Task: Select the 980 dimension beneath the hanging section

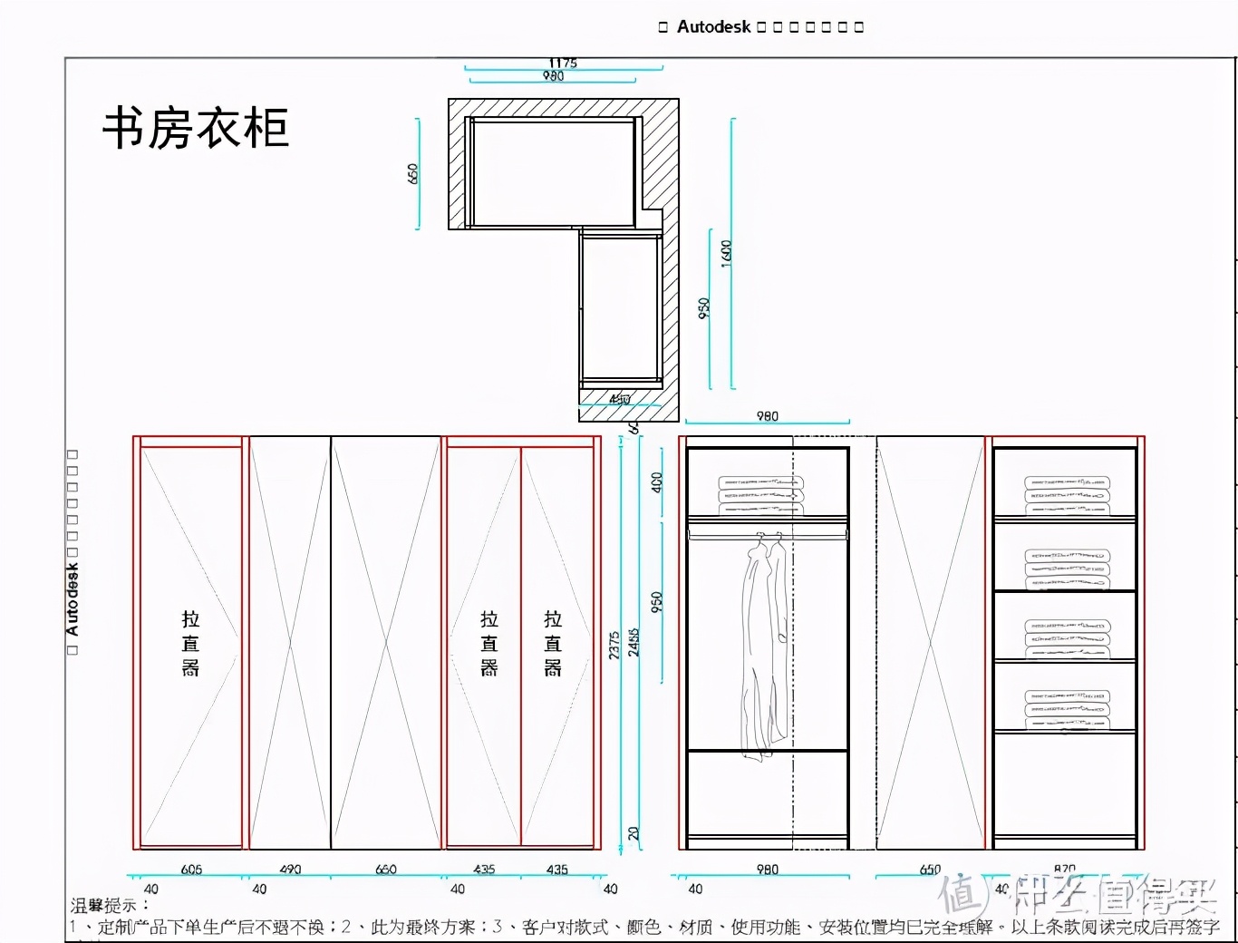Action: pos(768,870)
